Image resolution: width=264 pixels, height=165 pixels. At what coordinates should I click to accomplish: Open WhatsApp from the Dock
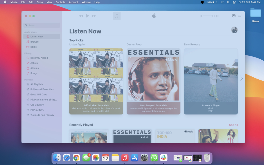click(x=154, y=158)
